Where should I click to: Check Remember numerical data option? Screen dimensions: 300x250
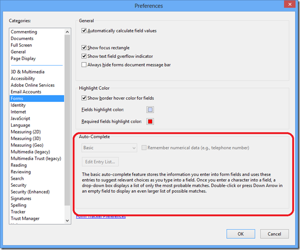(144, 148)
